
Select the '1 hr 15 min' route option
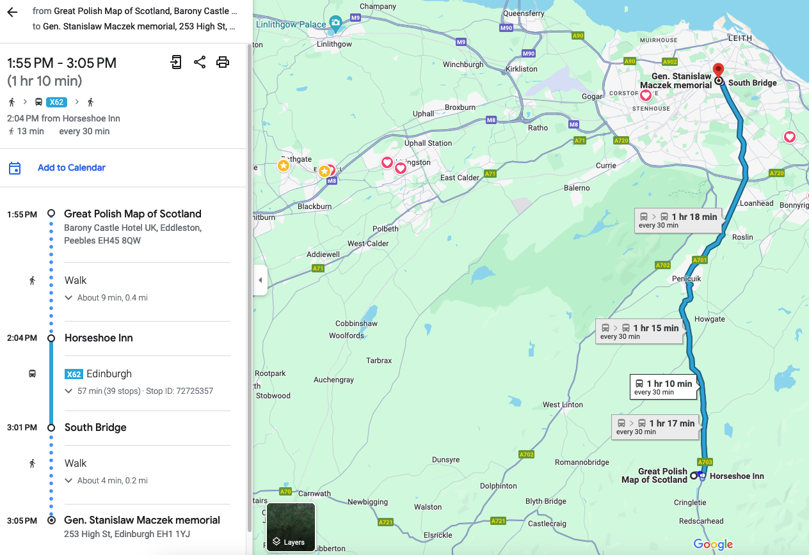(639, 331)
